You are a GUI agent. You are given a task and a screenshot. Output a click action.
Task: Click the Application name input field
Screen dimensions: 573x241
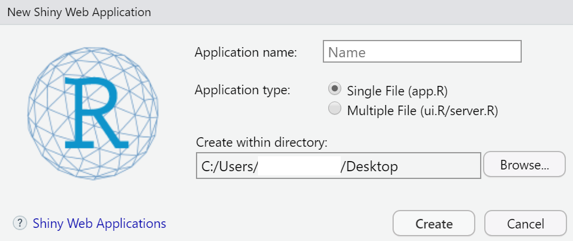click(422, 52)
